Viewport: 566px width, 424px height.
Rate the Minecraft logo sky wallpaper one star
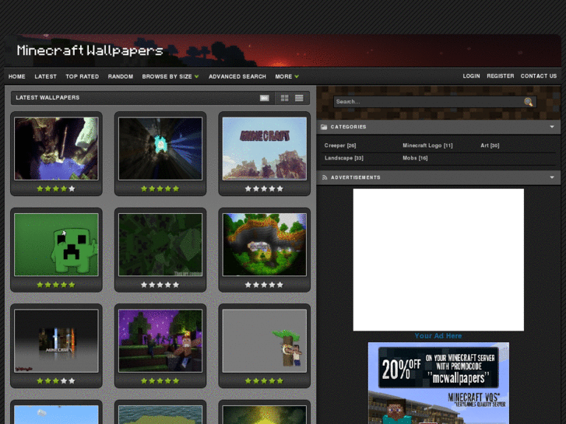(x=248, y=189)
